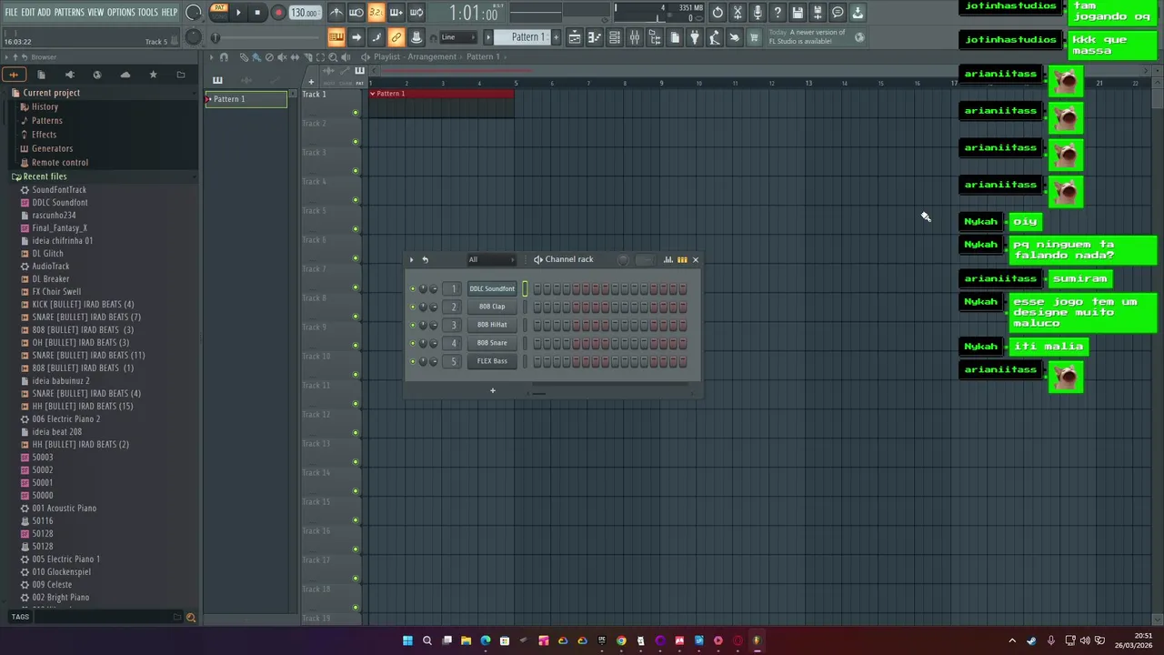Adjust the main volume knob

[194, 13]
